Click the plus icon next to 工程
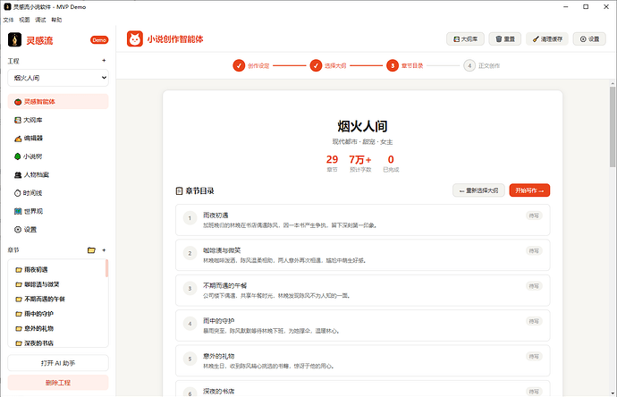This screenshot has height=397, width=617. [x=104, y=61]
